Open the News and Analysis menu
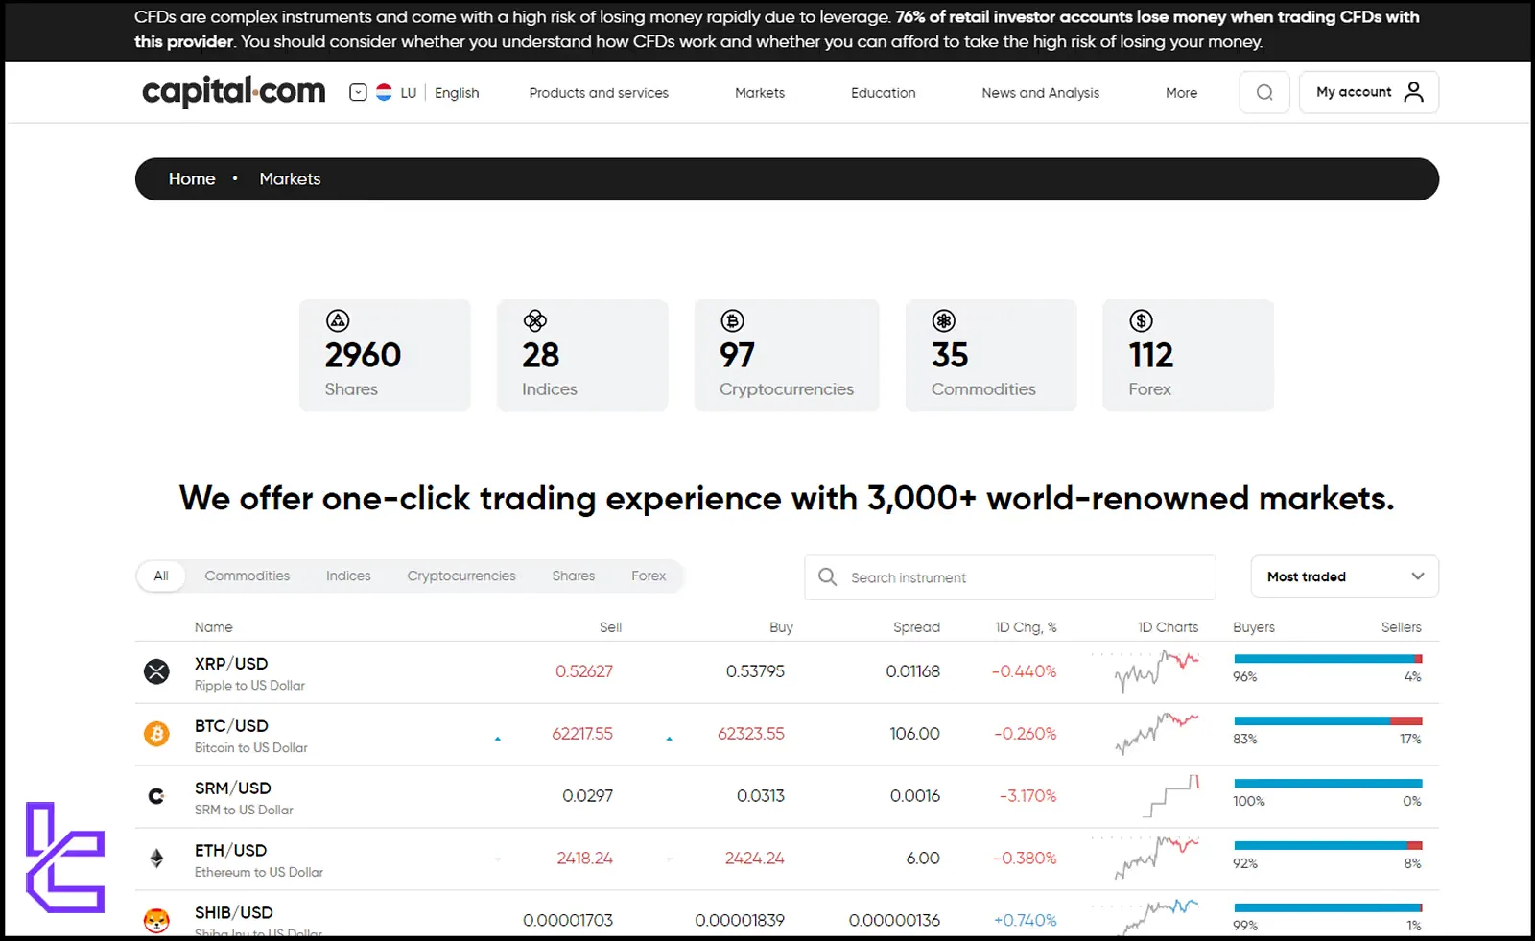The image size is (1535, 941). (x=1041, y=93)
